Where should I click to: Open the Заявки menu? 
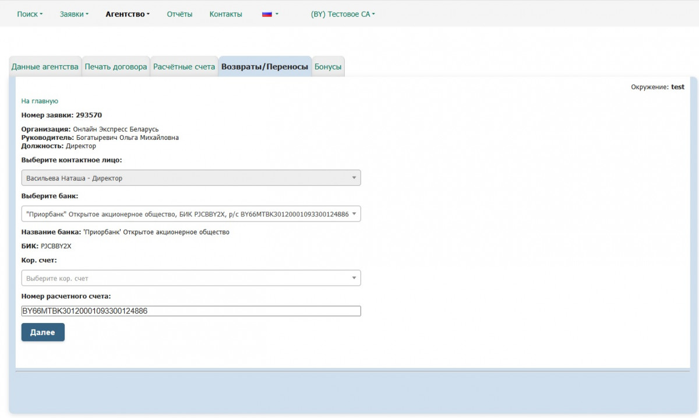[x=74, y=14]
